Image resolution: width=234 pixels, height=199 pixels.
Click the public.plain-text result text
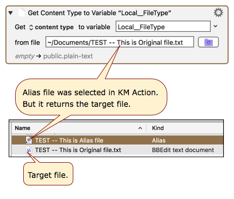(68, 56)
